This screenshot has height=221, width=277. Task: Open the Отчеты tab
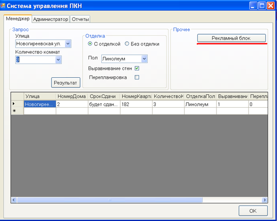80,19
